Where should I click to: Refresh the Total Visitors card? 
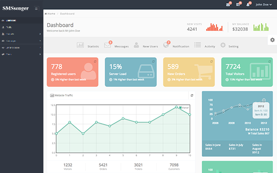pyautogui.click(x=270, y=61)
